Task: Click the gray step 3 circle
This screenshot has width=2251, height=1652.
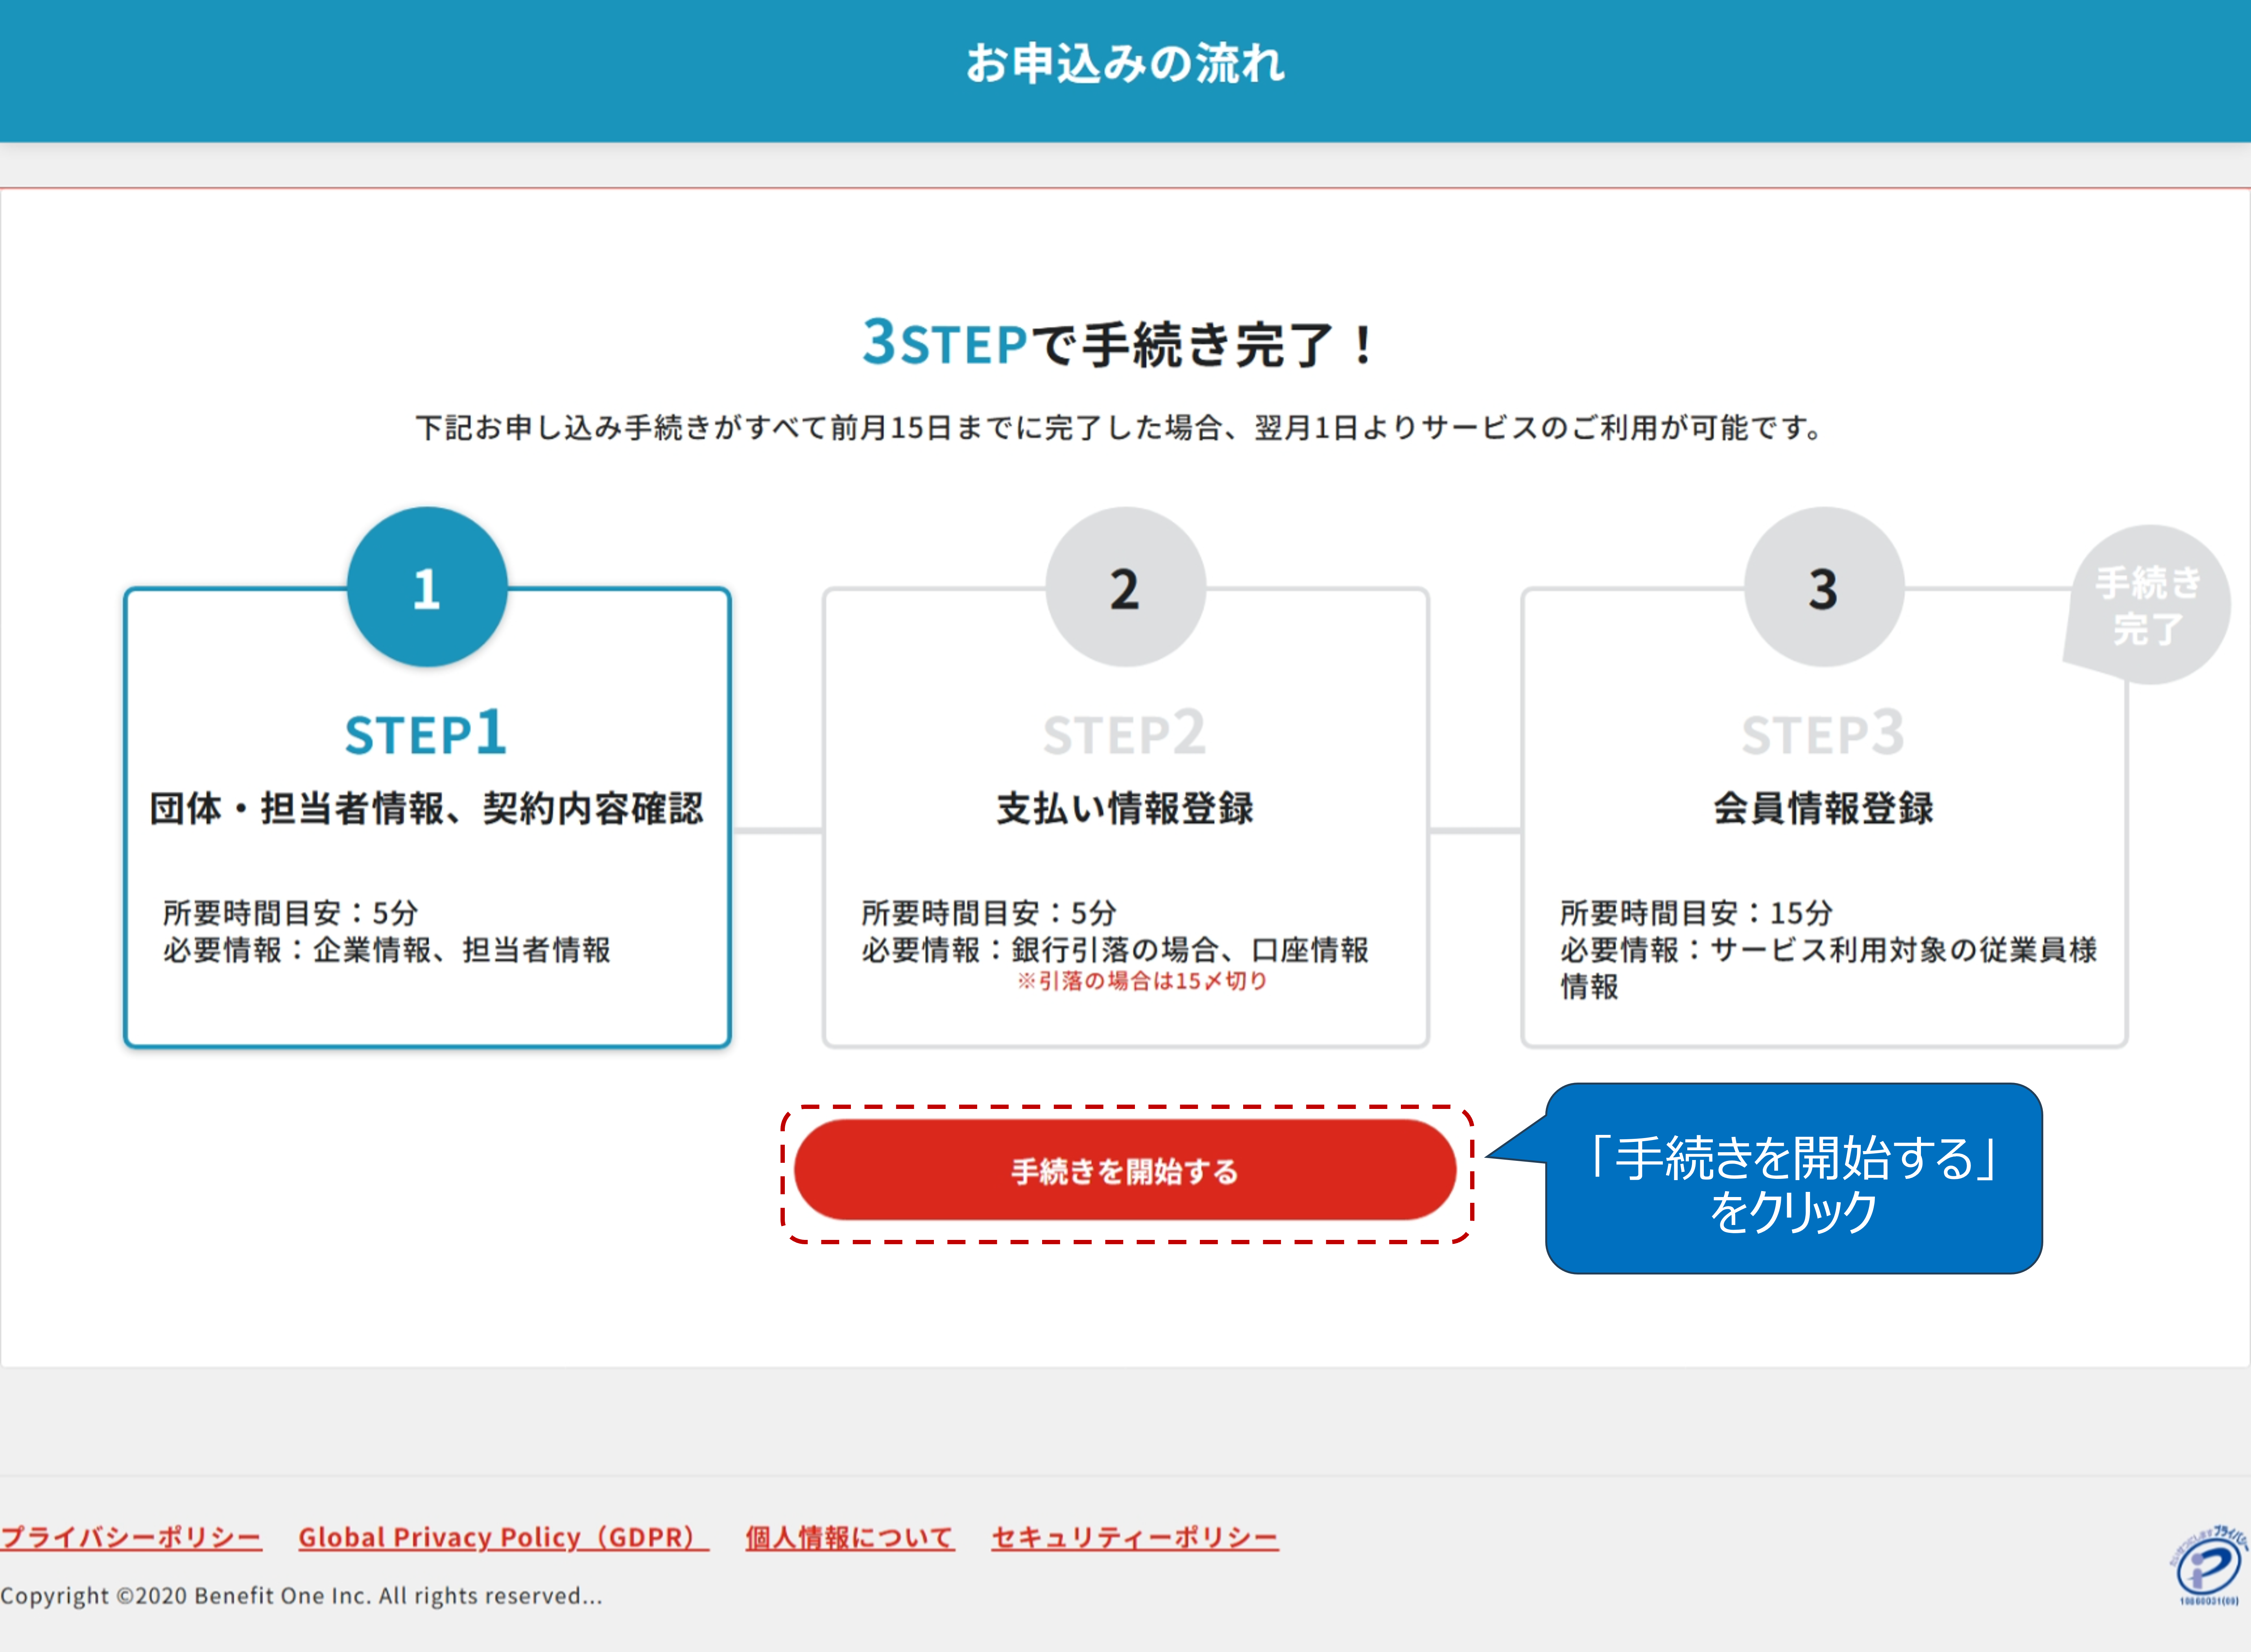Action: point(1824,587)
